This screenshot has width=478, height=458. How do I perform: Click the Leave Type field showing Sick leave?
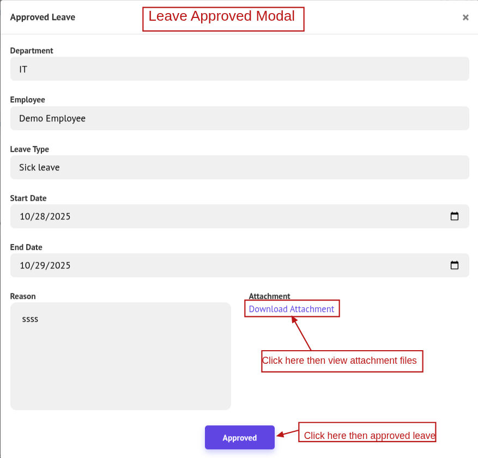point(239,167)
